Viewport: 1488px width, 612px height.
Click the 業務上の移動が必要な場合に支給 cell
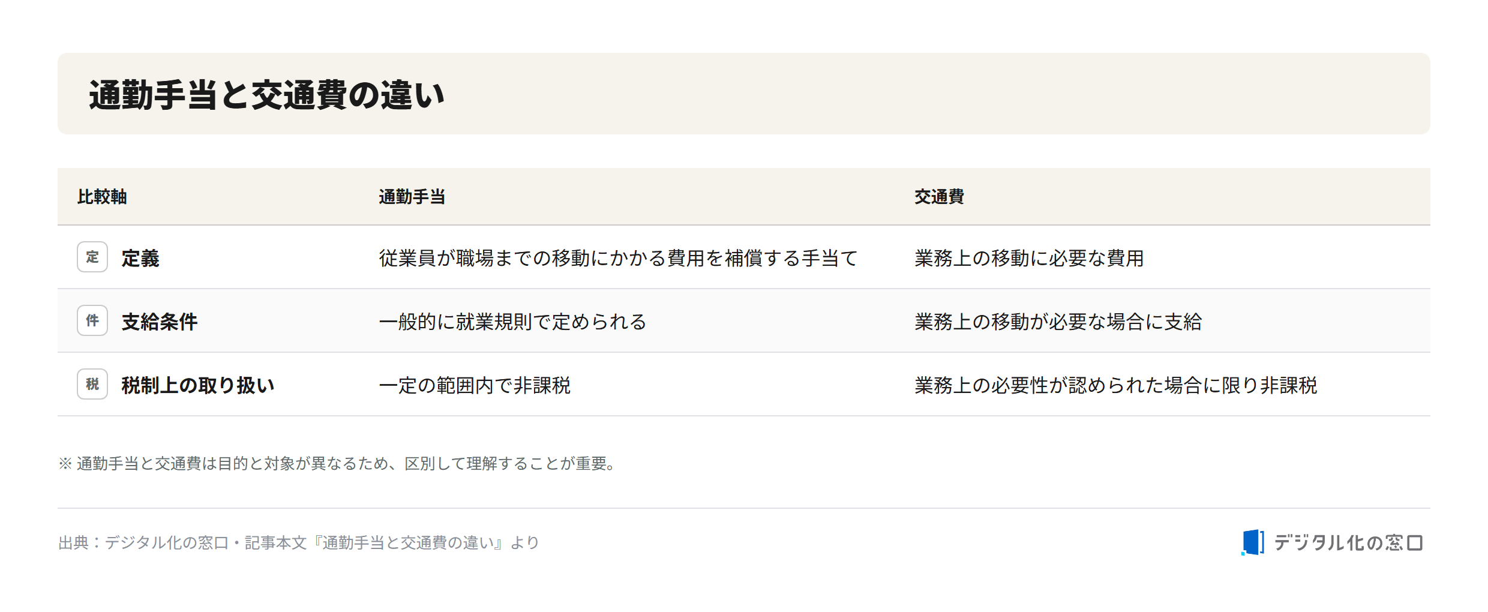coord(1058,322)
